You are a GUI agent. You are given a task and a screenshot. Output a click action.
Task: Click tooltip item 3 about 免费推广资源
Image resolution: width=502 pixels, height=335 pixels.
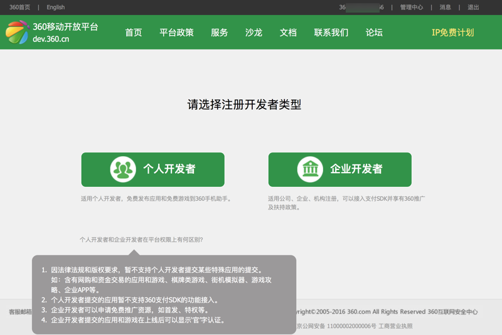(x=125, y=310)
